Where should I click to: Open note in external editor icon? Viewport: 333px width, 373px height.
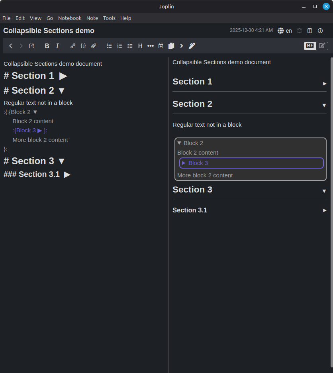(x=31, y=46)
